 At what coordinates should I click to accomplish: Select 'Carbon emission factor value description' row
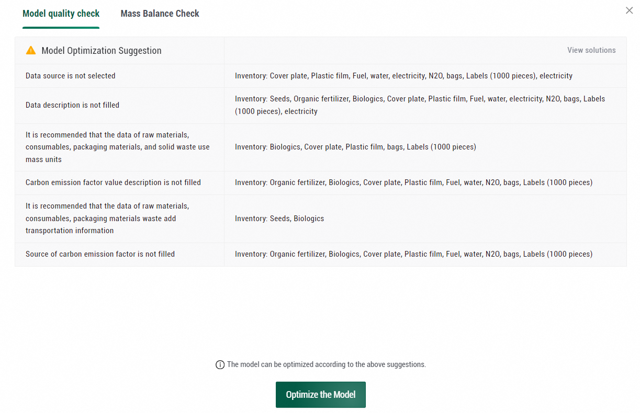point(113,182)
